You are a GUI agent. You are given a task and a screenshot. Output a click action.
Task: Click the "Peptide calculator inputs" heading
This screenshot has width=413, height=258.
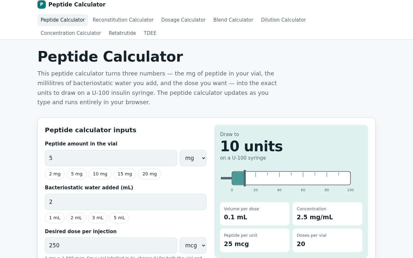click(91, 130)
